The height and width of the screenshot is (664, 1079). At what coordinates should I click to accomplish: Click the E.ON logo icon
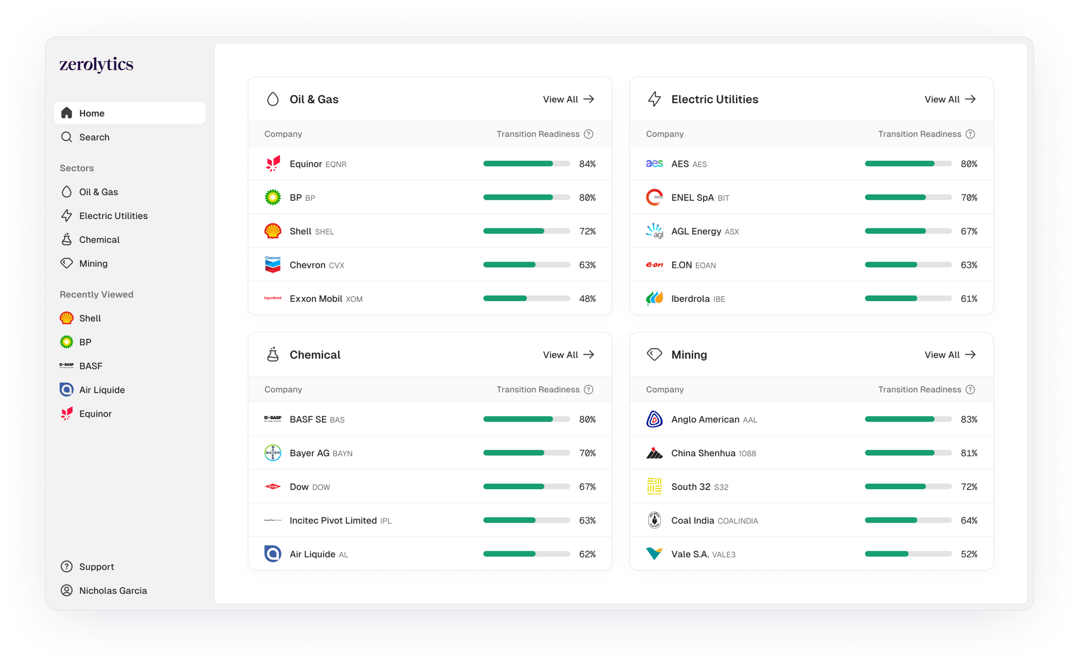[x=654, y=265]
